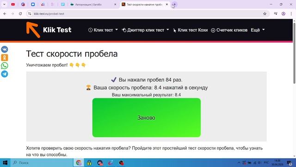The width and height of the screenshot is (296, 167).
Task: Go forward in browser history
Action: (12, 13)
